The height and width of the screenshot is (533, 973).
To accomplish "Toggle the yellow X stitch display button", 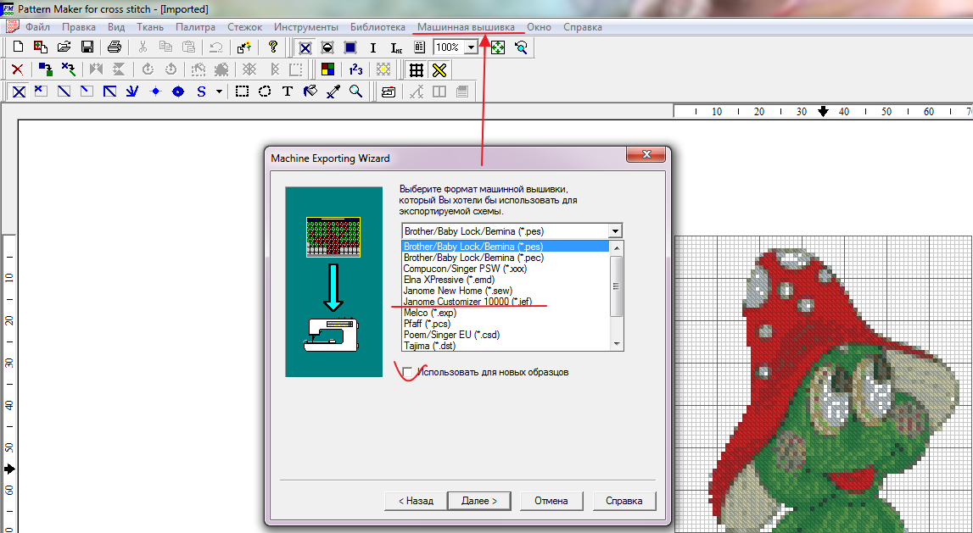I will click(439, 69).
